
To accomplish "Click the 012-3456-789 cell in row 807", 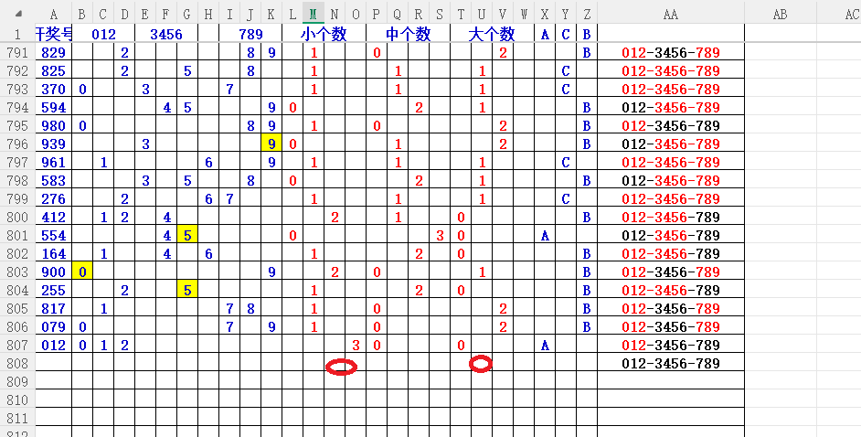I will click(x=671, y=346).
